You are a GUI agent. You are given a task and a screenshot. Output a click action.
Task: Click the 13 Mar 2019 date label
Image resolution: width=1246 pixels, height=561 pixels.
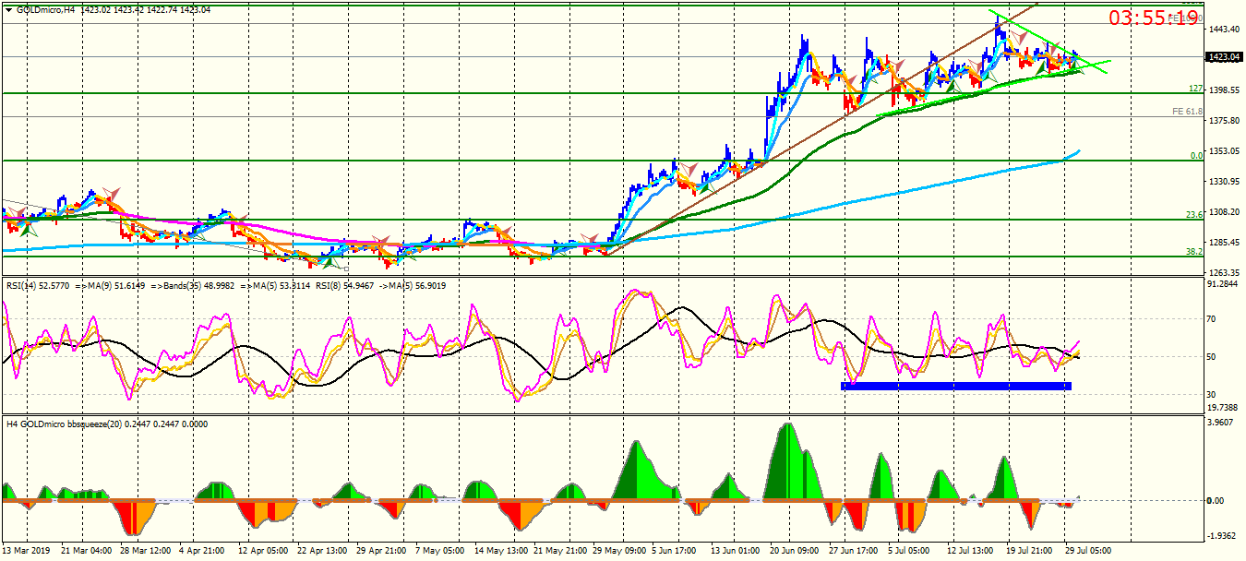(27, 551)
